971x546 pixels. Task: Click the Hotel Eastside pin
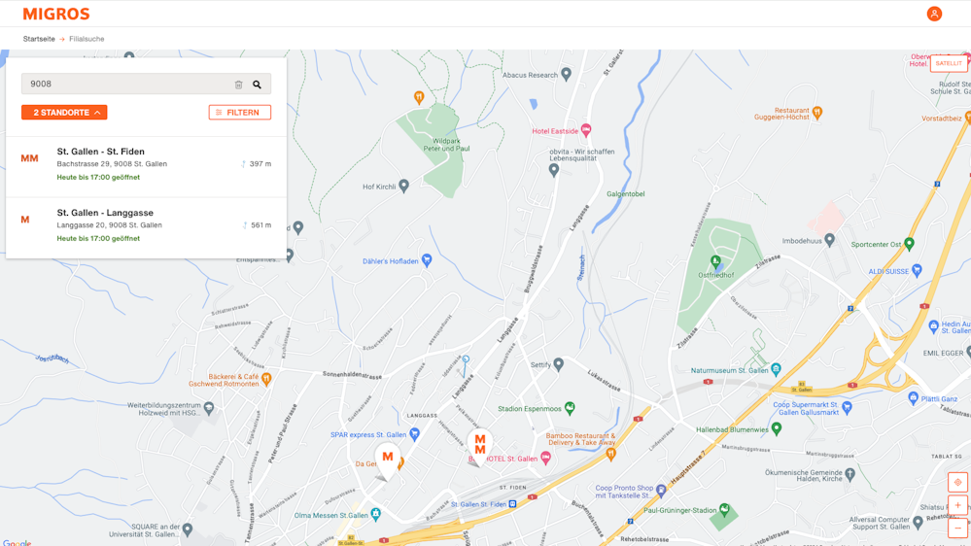click(x=586, y=130)
